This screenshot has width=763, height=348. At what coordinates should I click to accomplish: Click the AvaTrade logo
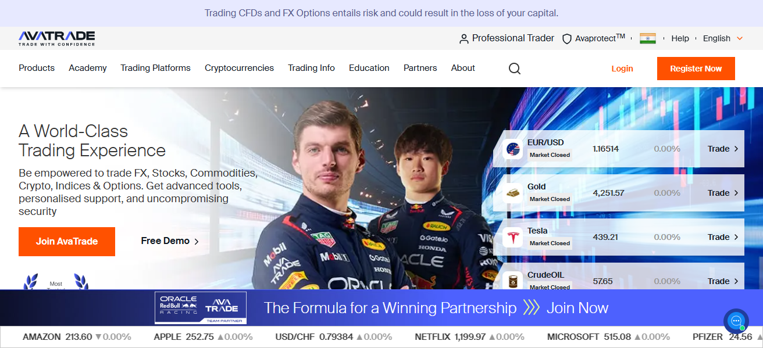tap(56, 38)
